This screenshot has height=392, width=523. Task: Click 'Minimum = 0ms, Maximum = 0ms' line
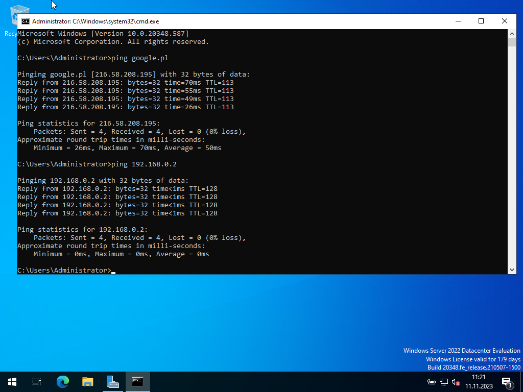click(x=122, y=254)
